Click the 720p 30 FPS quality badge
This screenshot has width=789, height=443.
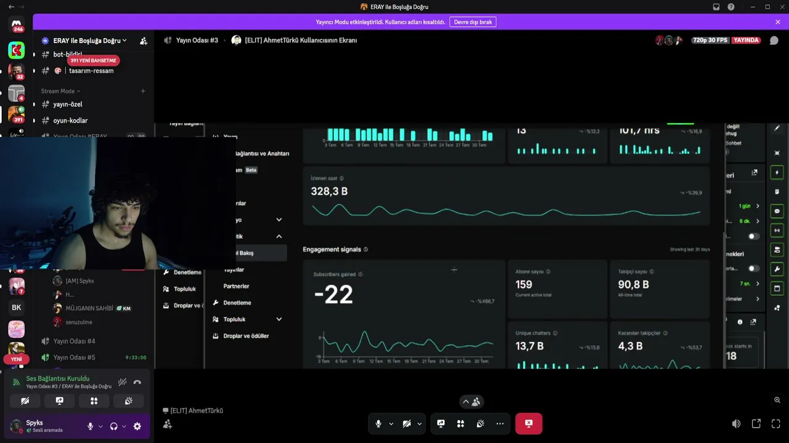pos(710,40)
